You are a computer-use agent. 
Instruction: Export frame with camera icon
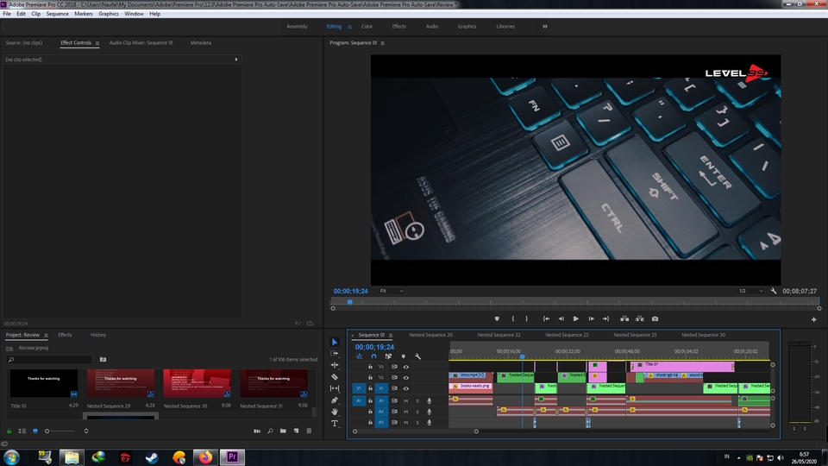tap(655, 318)
